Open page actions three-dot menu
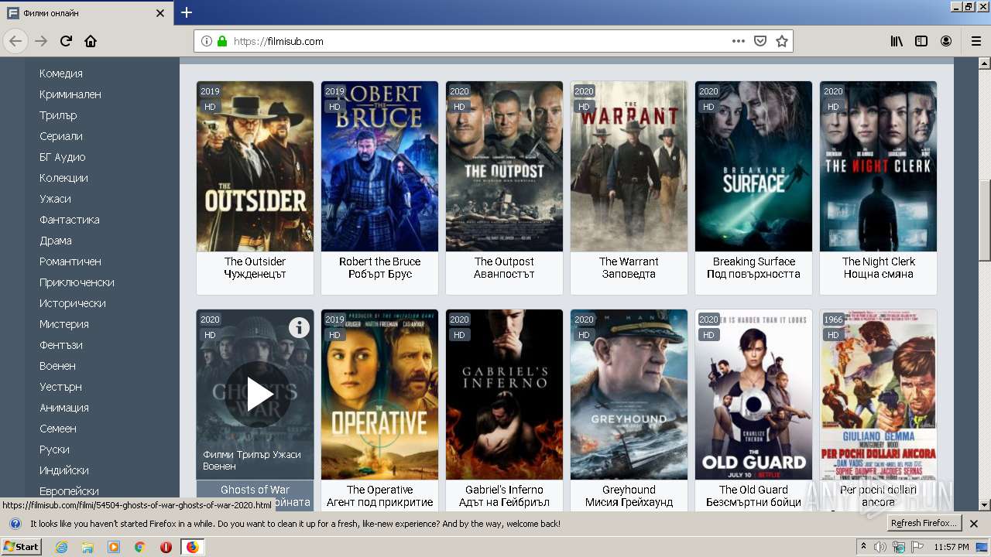The image size is (991, 557). pyautogui.click(x=739, y=41)
